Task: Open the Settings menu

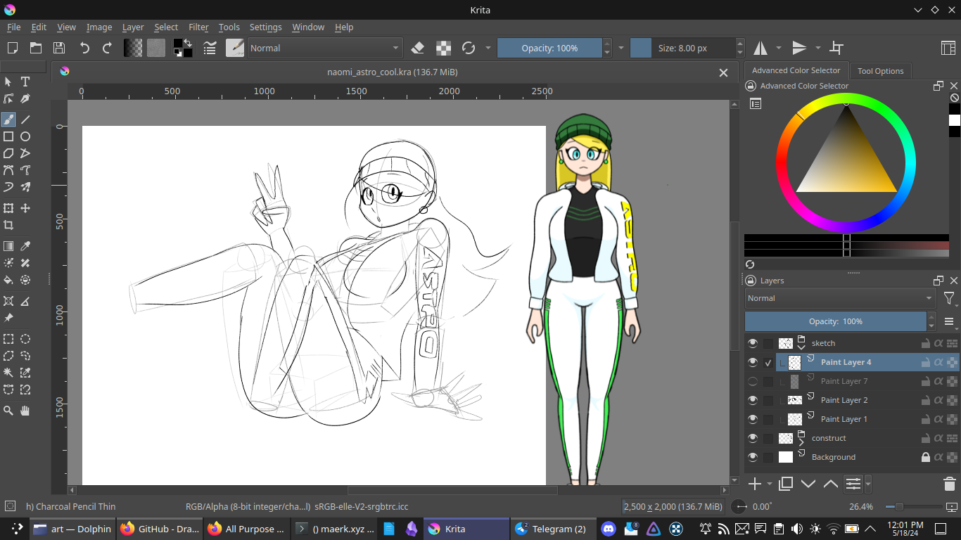Action: (x=266, y=27)
